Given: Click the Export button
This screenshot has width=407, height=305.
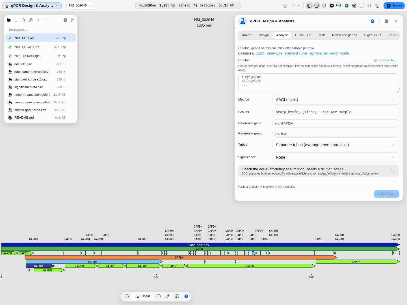Looking at the screenshot, I should (x=394, y=6).
